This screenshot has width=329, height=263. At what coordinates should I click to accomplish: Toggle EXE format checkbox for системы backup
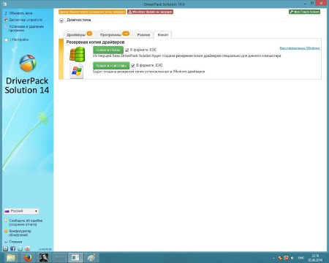tap(133, 66)
